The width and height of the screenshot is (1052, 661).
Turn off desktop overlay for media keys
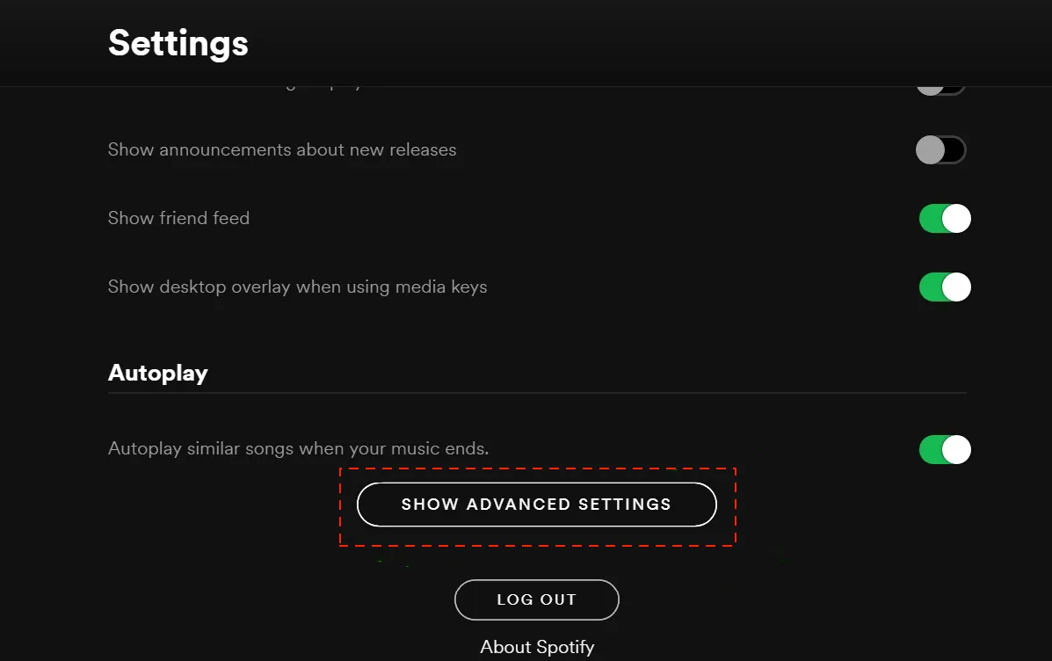[945, 287]
